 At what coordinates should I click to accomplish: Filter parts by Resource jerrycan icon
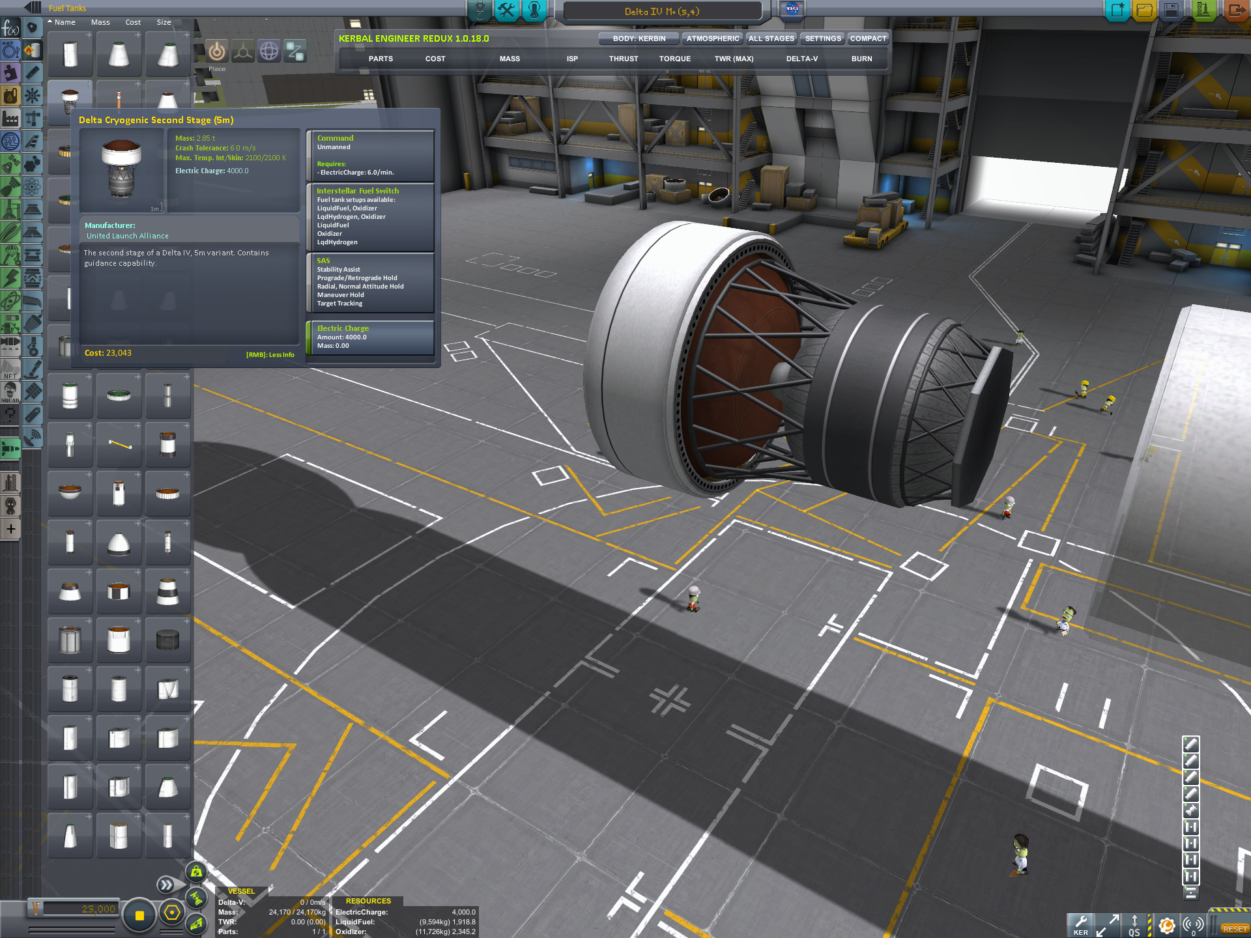click(x=10, y=96)
